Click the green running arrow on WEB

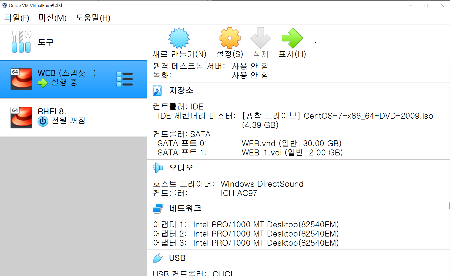coord(43,83)
